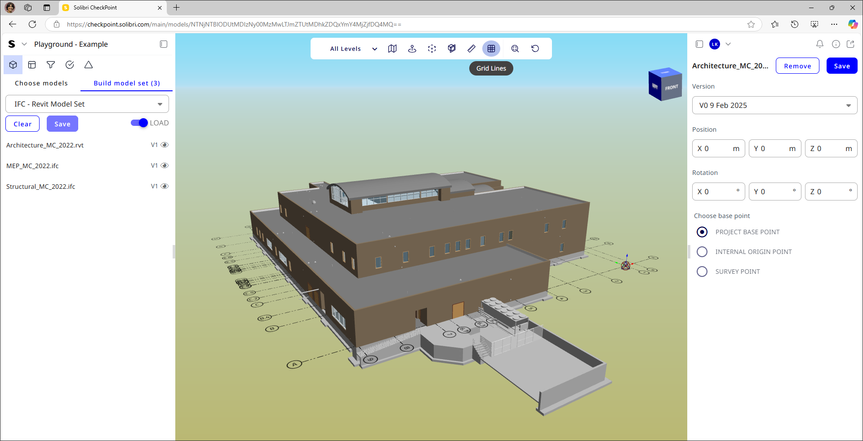Open the Models panel cube icon
Image resolution: width=863 pixels, height=441 pixels.
[13, 65]
